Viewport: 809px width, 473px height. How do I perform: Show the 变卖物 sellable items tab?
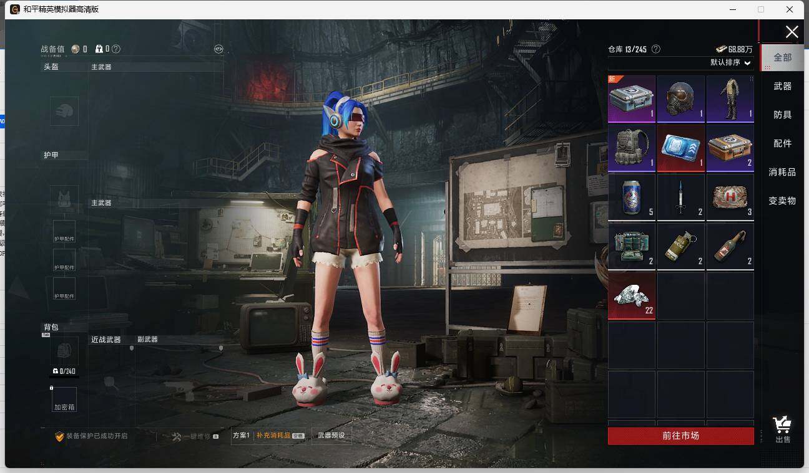pos(782,201)
